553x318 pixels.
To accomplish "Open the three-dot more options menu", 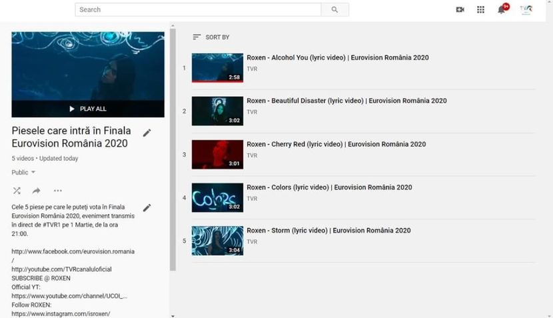I will [58, 191].
